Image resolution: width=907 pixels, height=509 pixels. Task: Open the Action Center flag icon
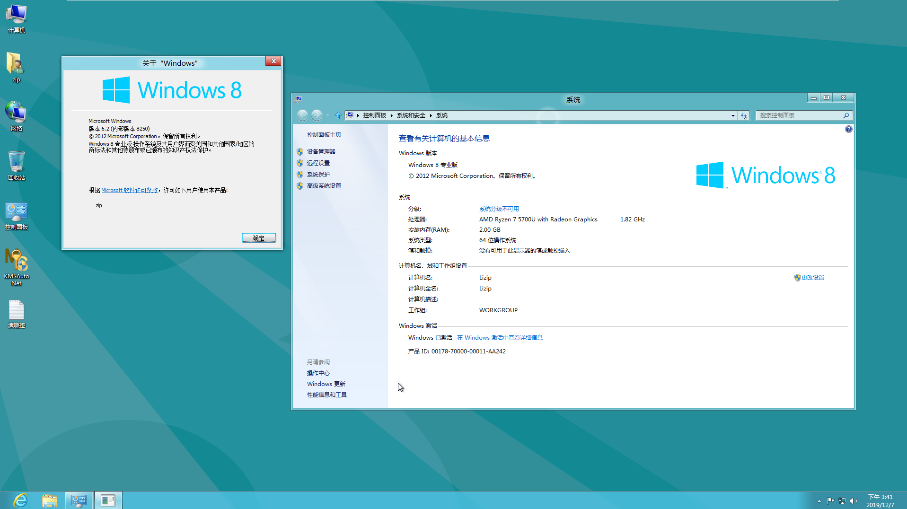(x=831, y=501)
